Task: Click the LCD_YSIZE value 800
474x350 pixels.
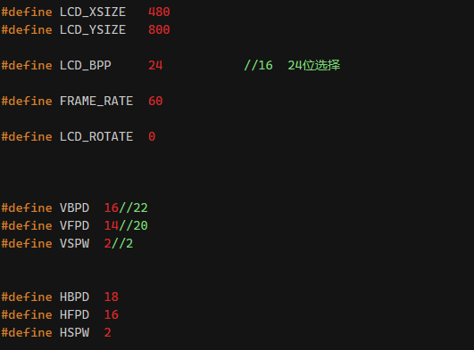Action: pos(159,30)
